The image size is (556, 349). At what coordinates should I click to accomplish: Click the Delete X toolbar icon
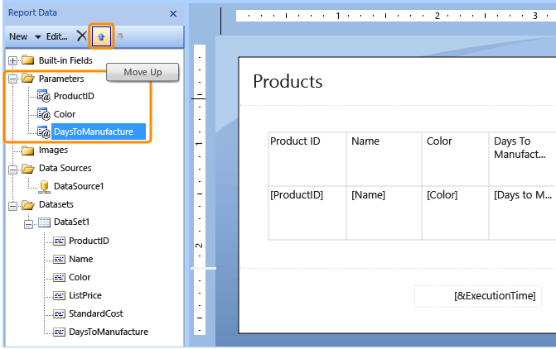pyautogui.click(x=81, y=36)
